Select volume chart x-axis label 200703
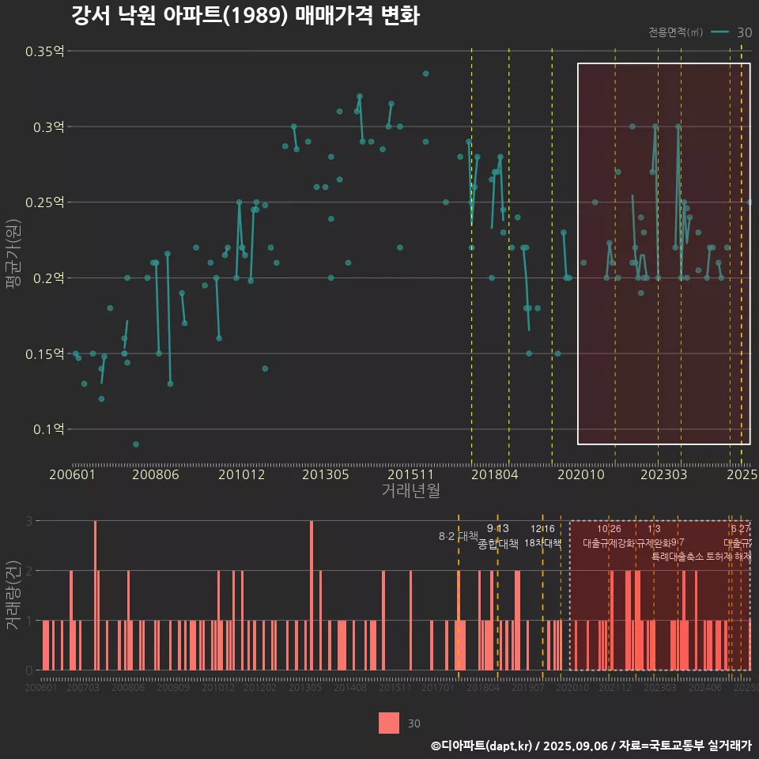 tap(83, 687)
